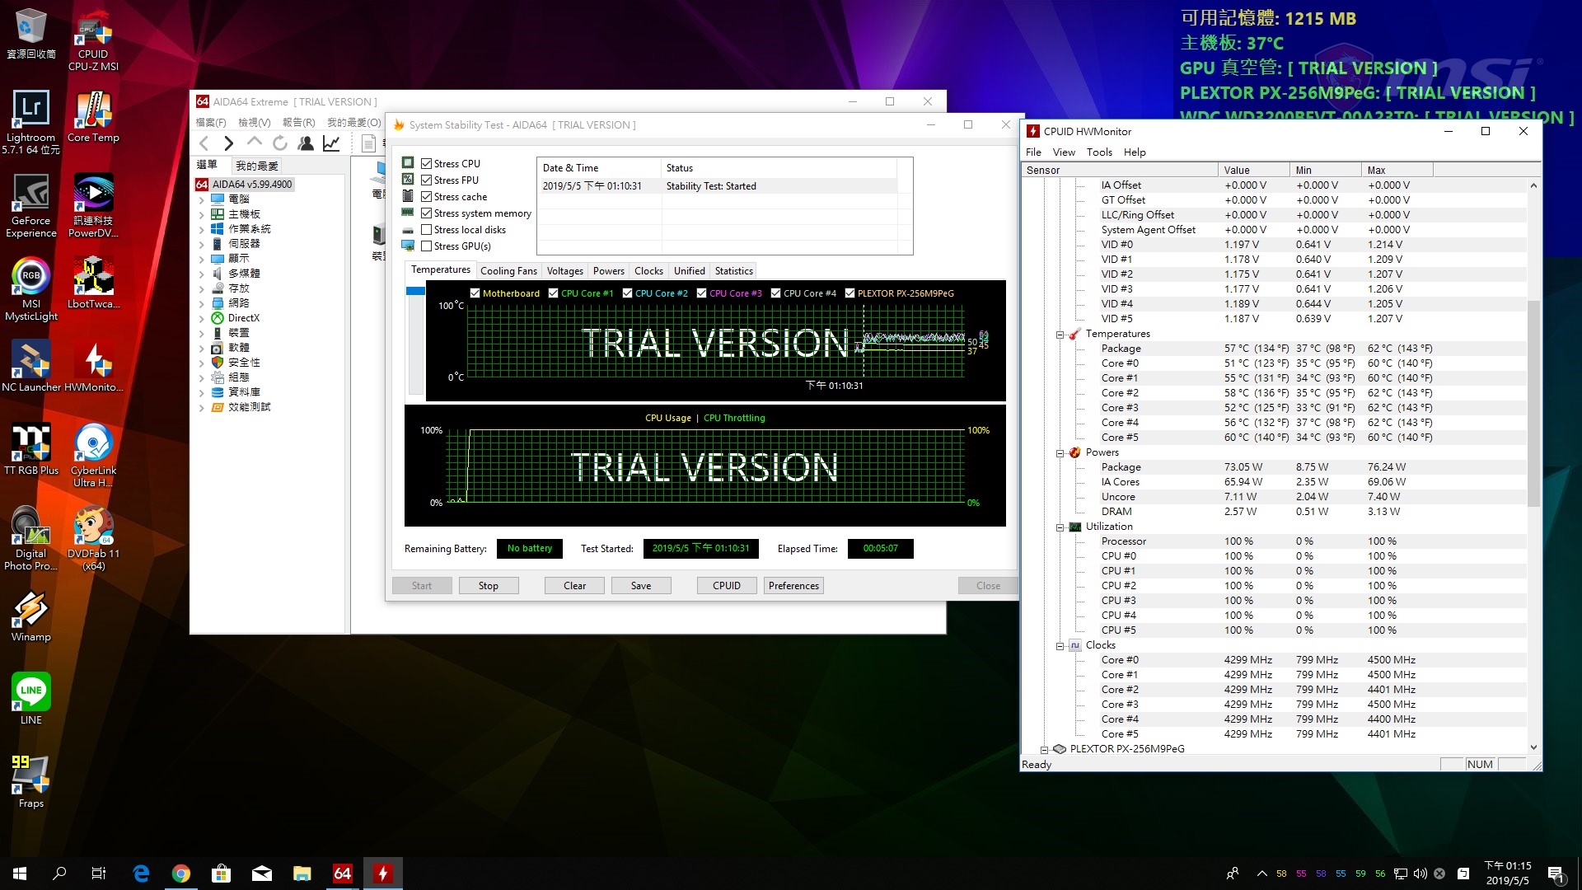Collapse Powers node in HWMonitor
The width and height of the screenshot is (1582, 890).
1060,452
